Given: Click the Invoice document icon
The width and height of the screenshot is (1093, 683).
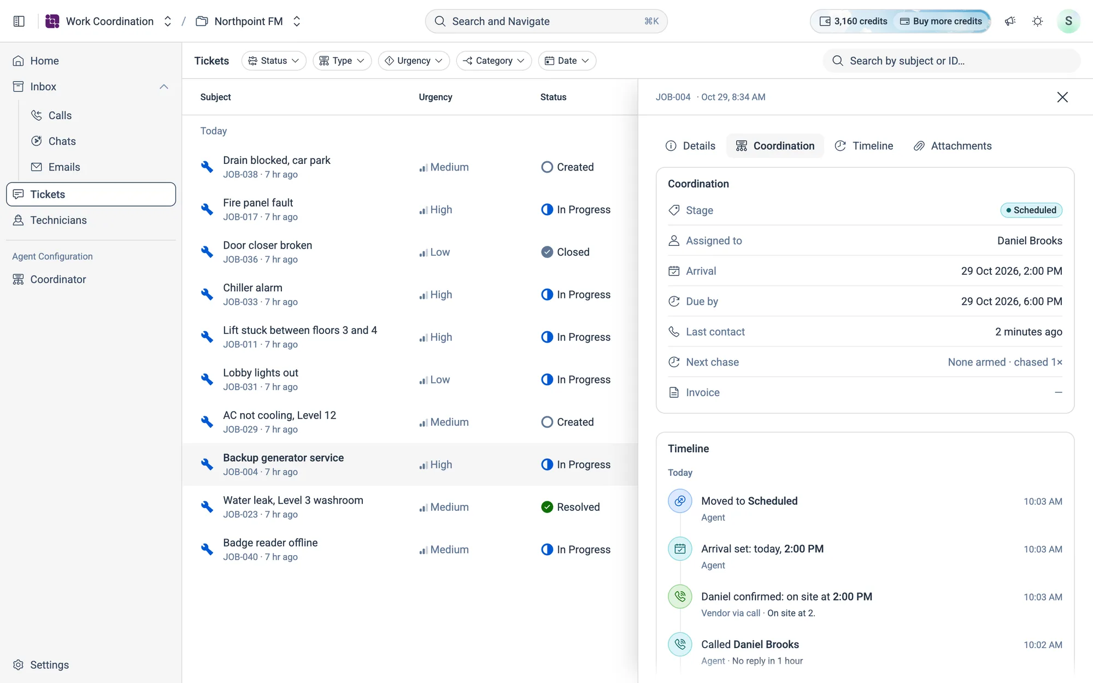Looking at the screenshot, I should tap(674, 392).
